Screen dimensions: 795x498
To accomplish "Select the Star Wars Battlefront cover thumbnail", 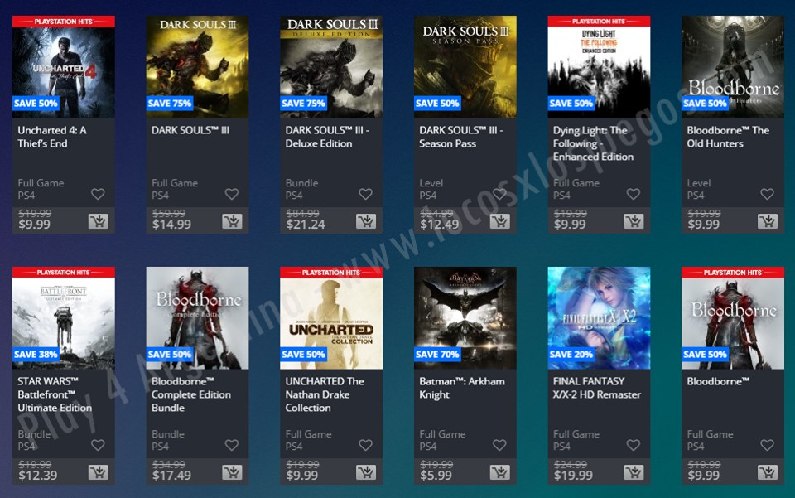I will (64, 318).
